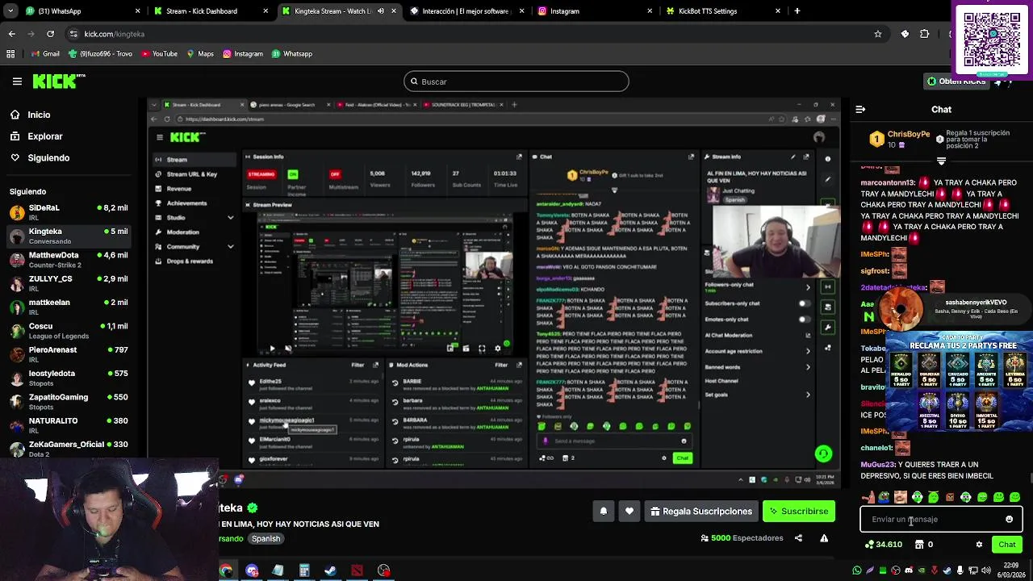Go back in the browser
The height and width of the screenshot is (581, 1033).
(x=11, y=34)
